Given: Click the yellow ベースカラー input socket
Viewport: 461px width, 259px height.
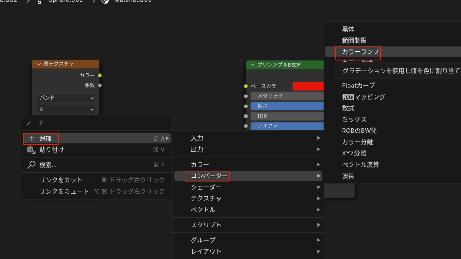Looking at the screenshot, I should point(246,86).
